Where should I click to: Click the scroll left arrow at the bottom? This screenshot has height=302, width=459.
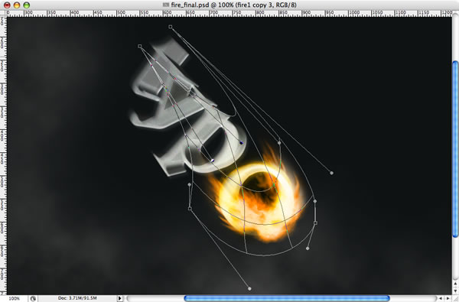pyautogui.click(x=441, y=298)
